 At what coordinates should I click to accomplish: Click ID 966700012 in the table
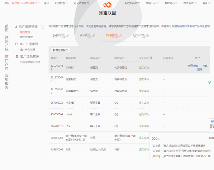coord(57,126)
